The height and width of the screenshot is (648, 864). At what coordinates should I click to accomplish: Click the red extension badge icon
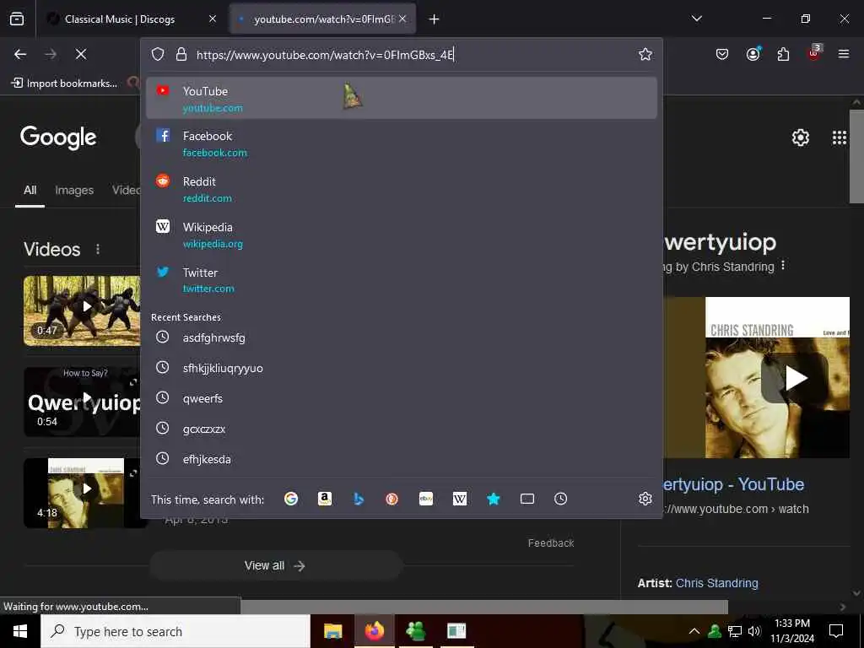click(813, 53)
